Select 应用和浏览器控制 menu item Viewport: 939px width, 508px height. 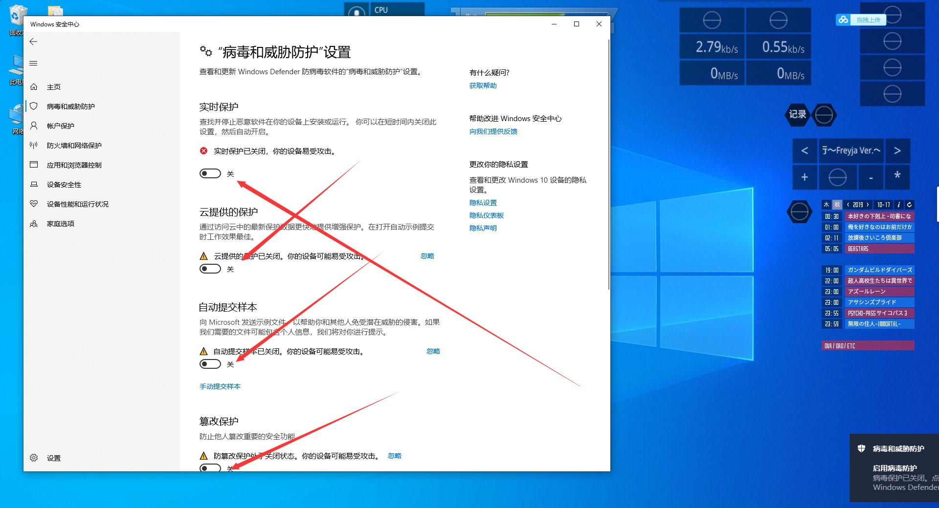click(x=74, y=165)
